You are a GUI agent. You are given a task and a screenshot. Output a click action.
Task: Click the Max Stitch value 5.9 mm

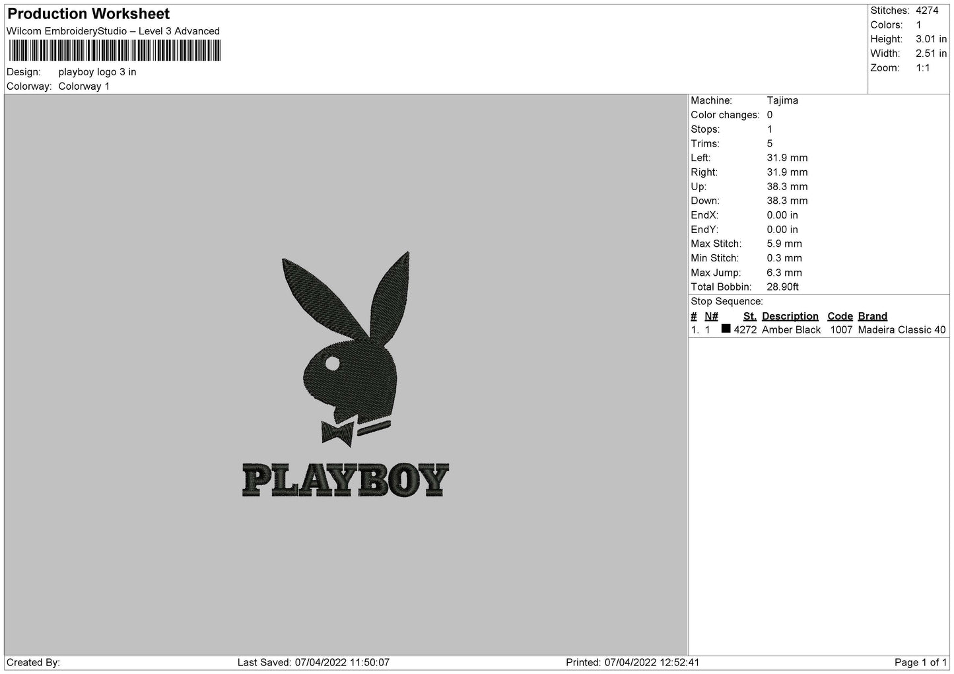pos(784,244)
